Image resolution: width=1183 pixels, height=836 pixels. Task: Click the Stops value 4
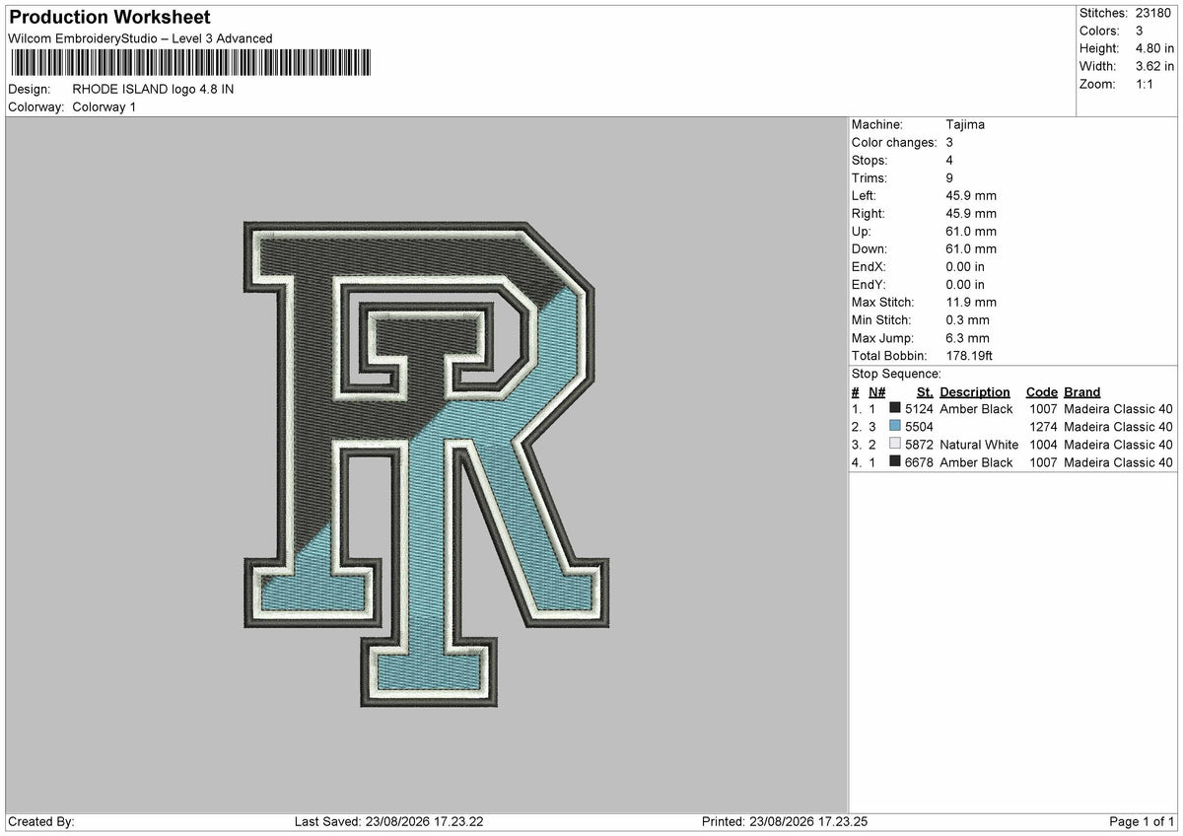[x=949, y=160]
